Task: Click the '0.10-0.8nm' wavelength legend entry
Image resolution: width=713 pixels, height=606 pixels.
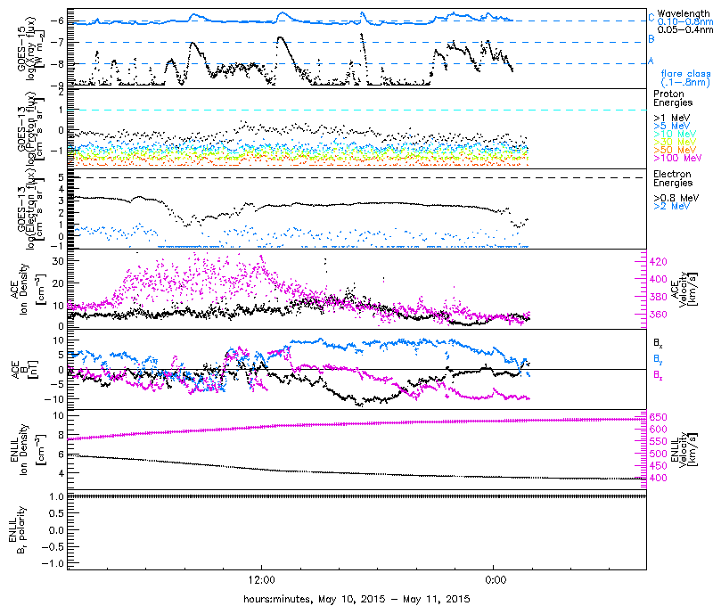Action: [684, 21]
